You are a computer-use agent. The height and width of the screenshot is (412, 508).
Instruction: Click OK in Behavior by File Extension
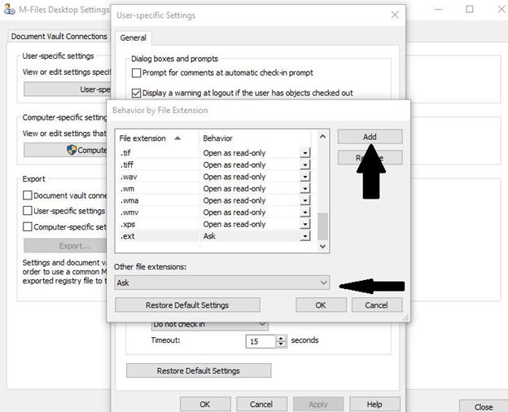(x=321, y=305)
